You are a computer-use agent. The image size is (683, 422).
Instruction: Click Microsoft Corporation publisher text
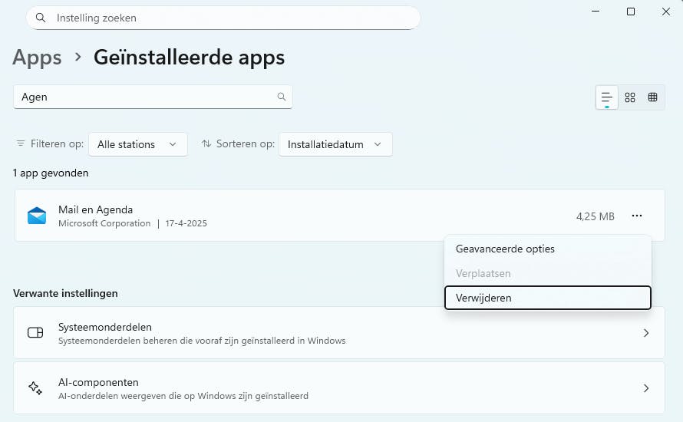click(104, 223)
